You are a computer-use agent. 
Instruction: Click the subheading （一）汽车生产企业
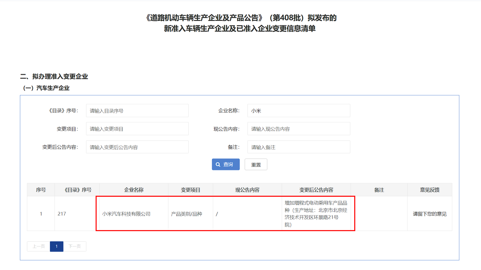pos(46,88)
